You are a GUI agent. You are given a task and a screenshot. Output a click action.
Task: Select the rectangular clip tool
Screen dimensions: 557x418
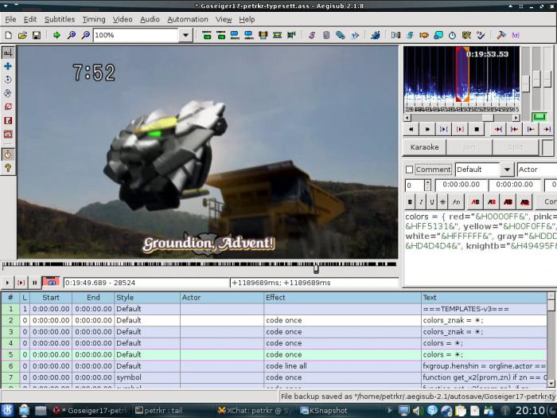pos(8,120)
